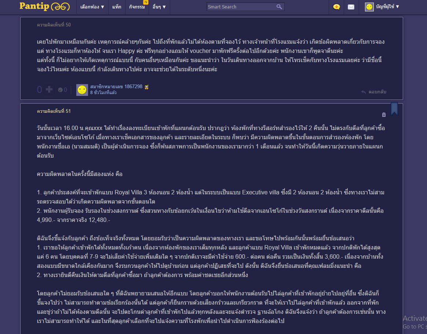The width and height of the screenshot is (427, 334).
Task: Click the user avatar in header
Action: click(369, 7)
